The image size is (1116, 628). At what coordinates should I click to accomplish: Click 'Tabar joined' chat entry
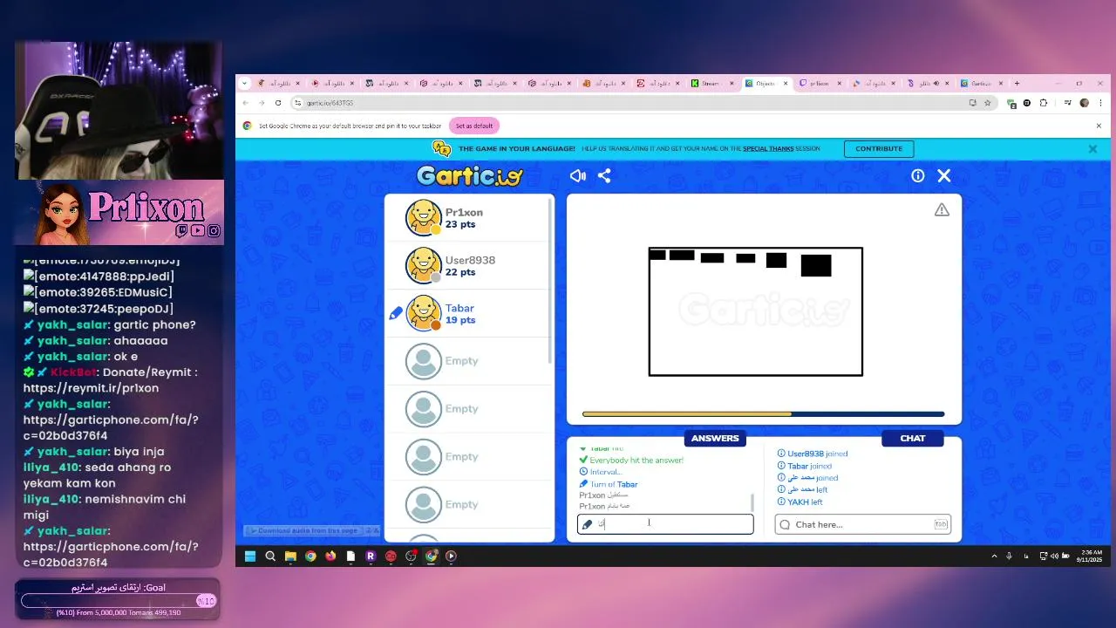804,466
